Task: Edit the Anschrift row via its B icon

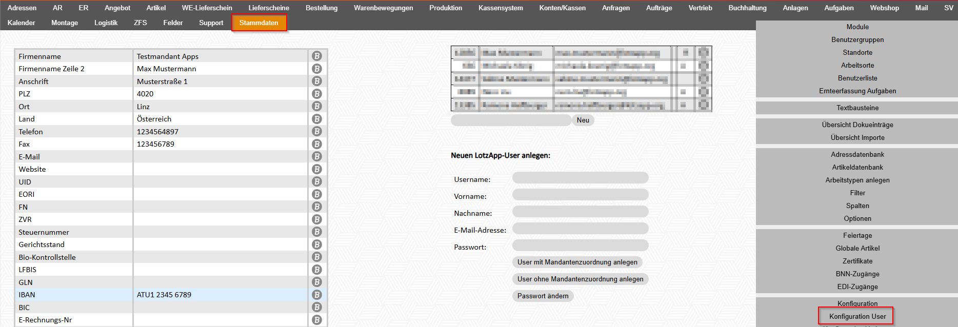Action: (317, 81)
